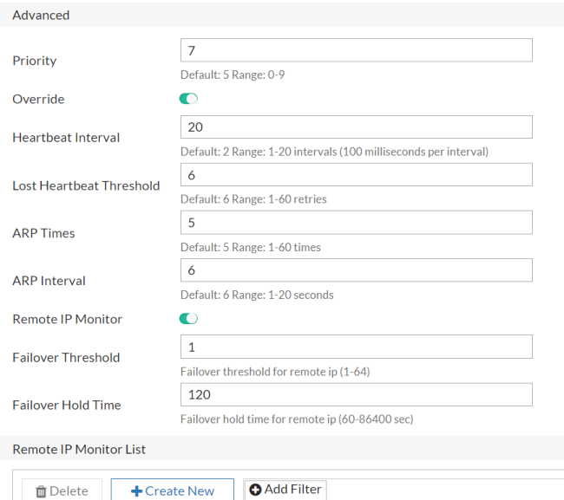Click the Heartbeat Interval label
564x500 pixels.
[66, 137]
